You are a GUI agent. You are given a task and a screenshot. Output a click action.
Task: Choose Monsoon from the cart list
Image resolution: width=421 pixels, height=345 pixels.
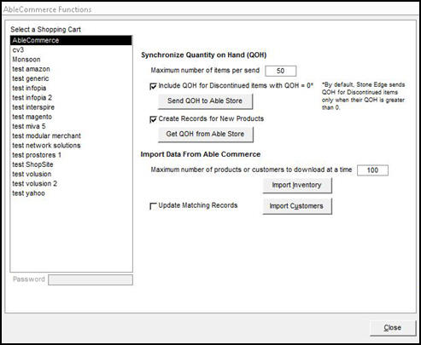pos(71,60)
